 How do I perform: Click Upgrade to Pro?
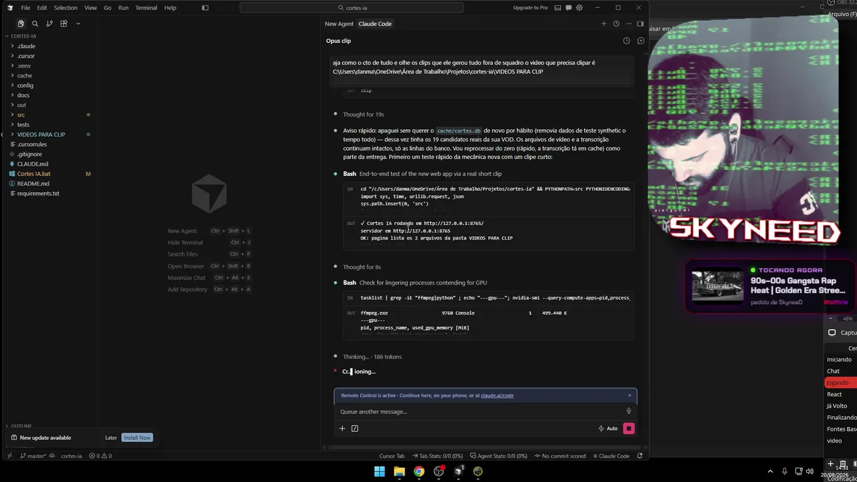click(530, 8)
